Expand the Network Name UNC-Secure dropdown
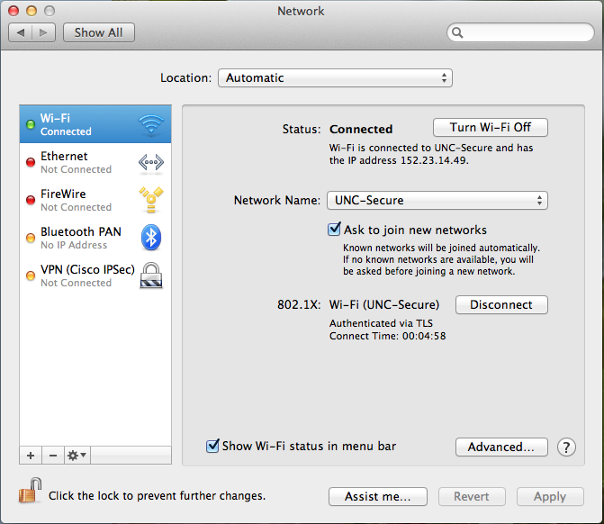The image size is (604, 524). click(437, 201)
